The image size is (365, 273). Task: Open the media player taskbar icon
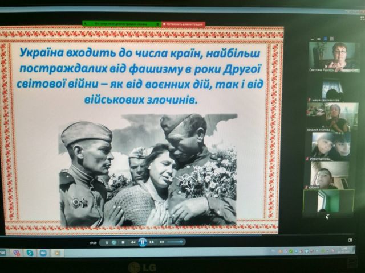[x=57, y=253]
